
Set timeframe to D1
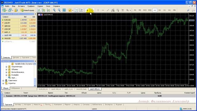pyautogui.click(x=164, y=10)
